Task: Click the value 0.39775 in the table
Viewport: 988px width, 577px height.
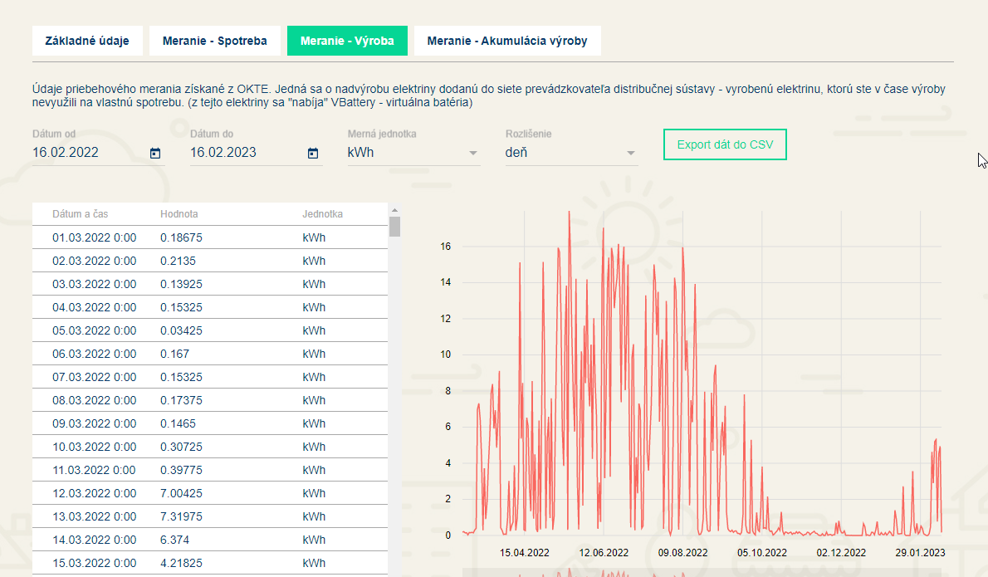Action: click(181, 471)
